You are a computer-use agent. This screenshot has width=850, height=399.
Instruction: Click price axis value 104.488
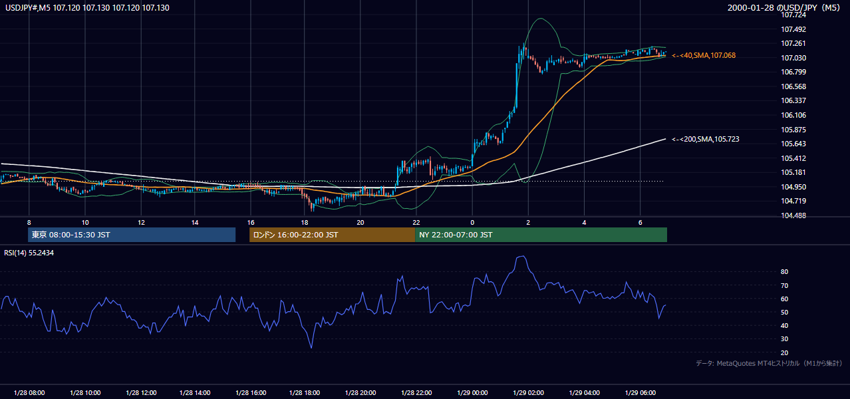pyautogui.click(x=793, y=215)
